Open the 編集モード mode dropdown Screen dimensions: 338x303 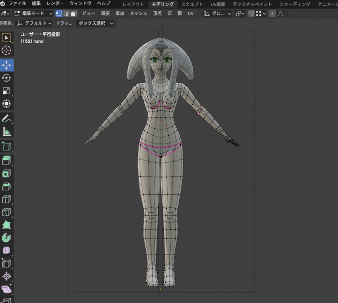tap(33, 14)
